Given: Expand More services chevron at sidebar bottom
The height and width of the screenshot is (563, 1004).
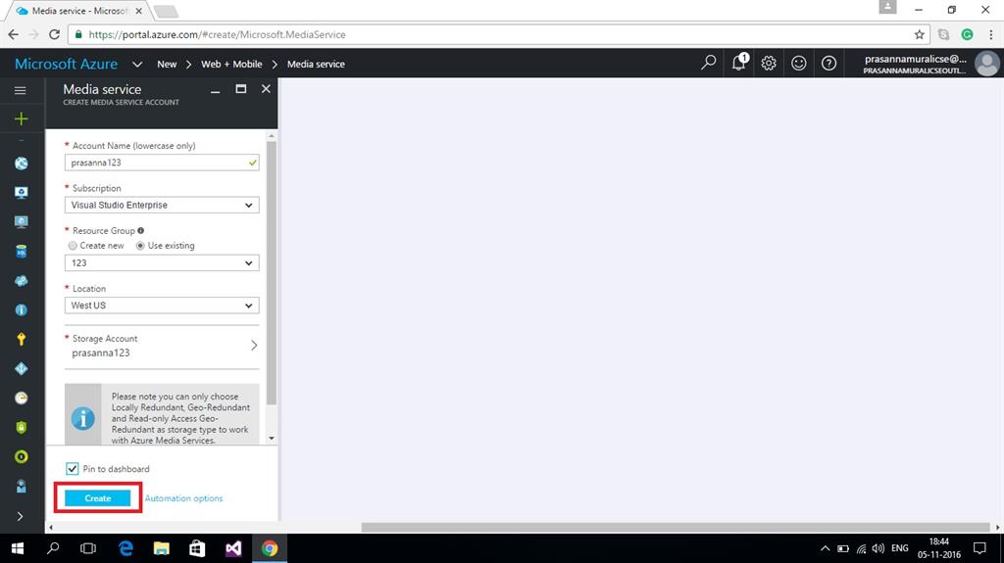Looking at the screenshot, I should click(20, 516).
